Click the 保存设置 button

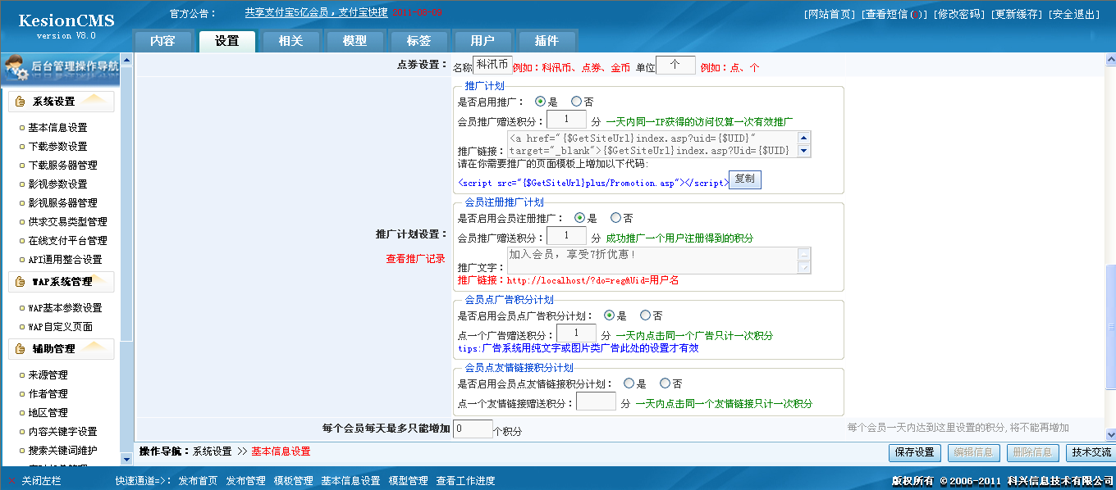pyautogui.click(x=913, y=451)
